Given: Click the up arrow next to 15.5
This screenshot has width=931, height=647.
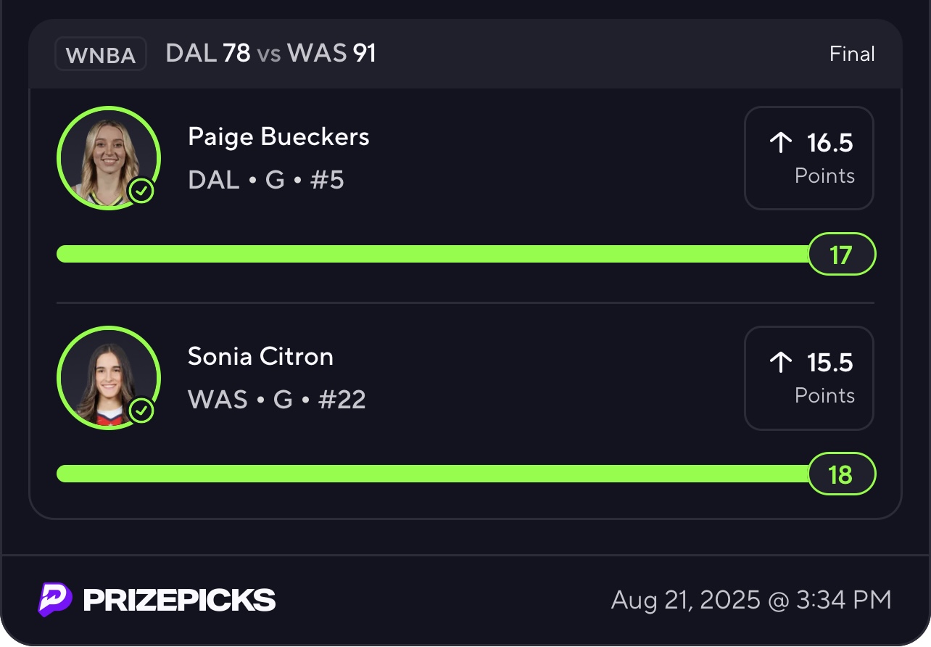Looking at the screenshot, I should pos(780,363).
